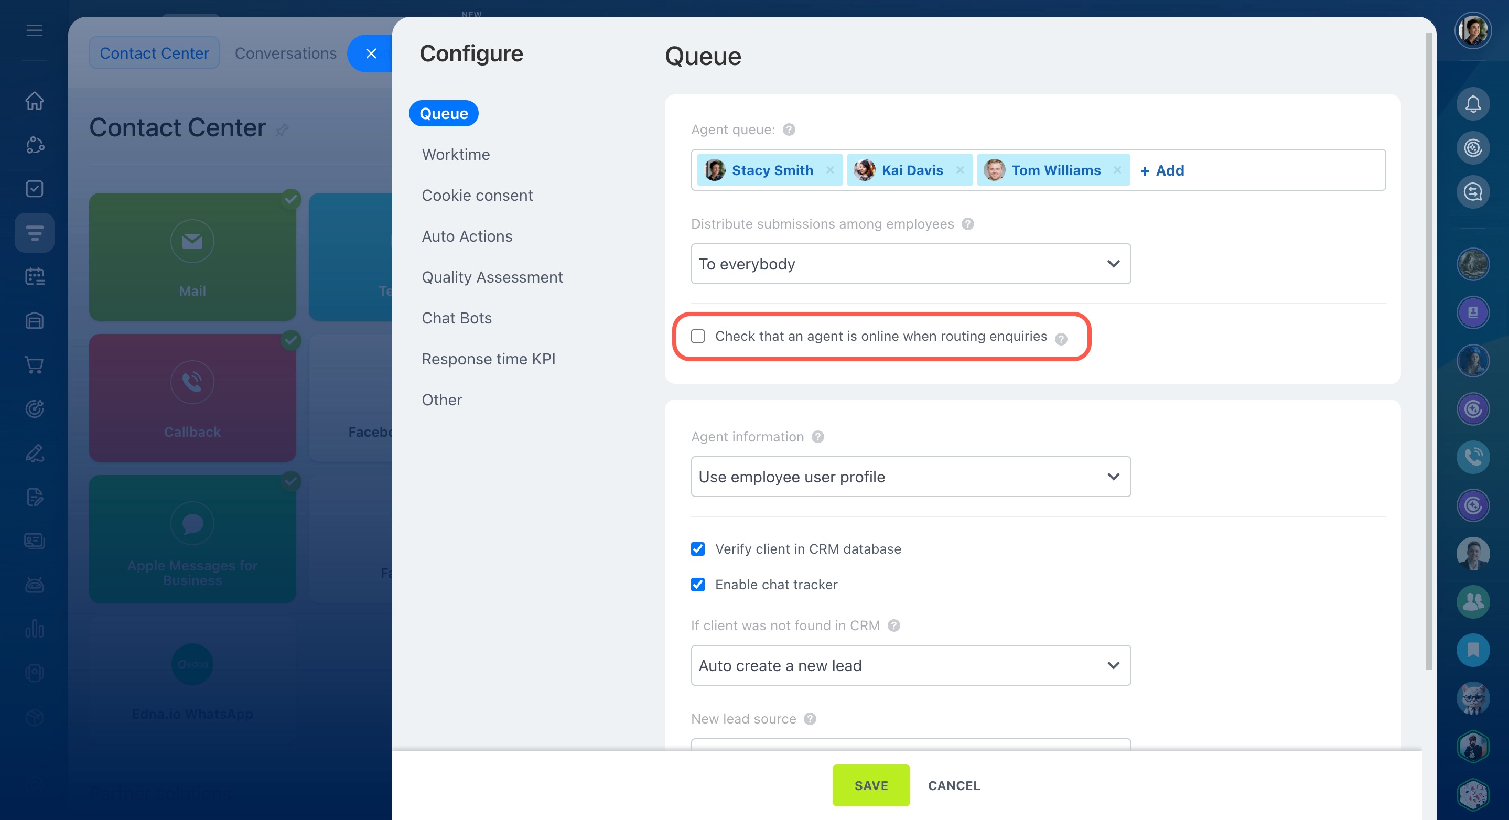Remove Tom Williams from agent queue
Image resolution: width=1509 pixels, height=820 pixels.
click(1117, 170)
